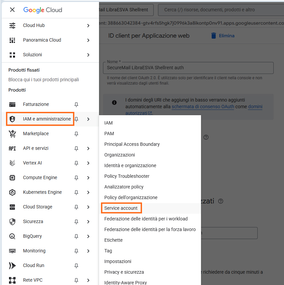The width and height of the screenshot is (284, 285).
Task: Select Service account from the submenu
Action: coord(121,208)
